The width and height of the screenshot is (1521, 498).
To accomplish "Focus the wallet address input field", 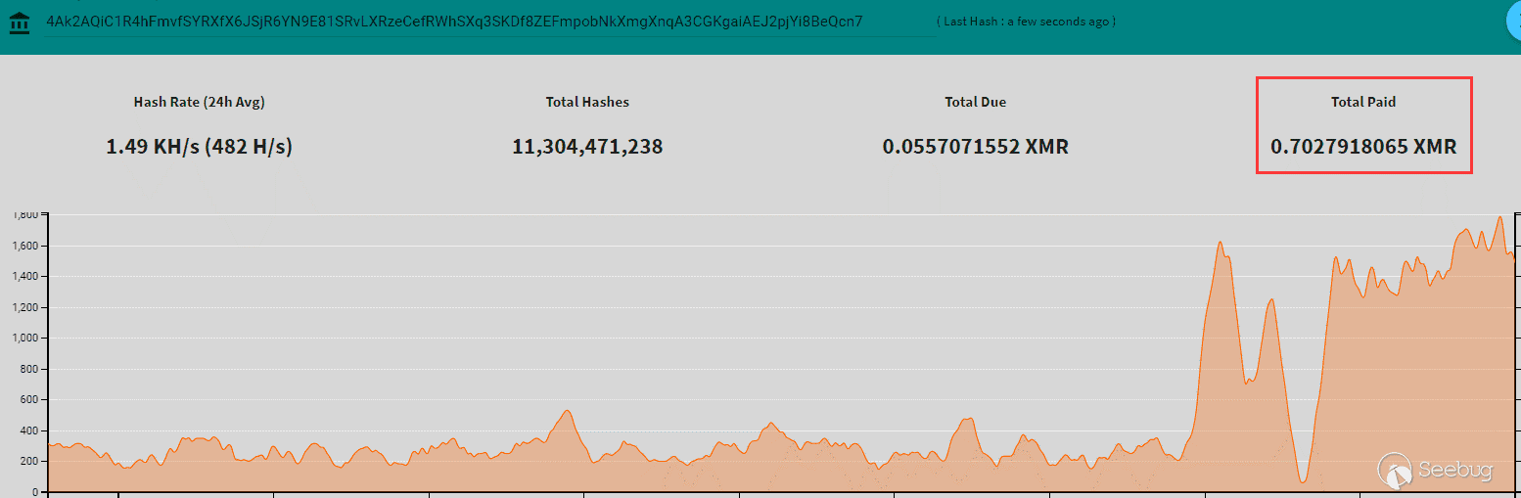I will [x=489, y=22].
